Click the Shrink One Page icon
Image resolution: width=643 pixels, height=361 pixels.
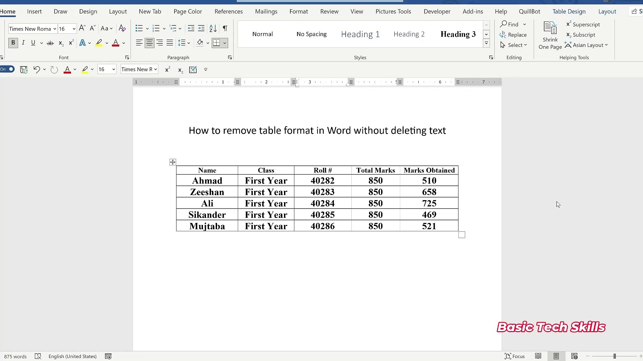(550, 35)
